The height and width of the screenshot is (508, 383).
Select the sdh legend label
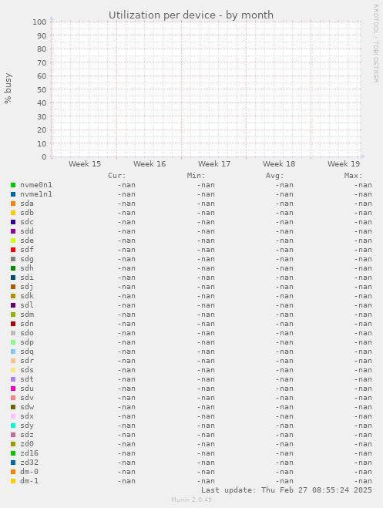tap(27, 268)
